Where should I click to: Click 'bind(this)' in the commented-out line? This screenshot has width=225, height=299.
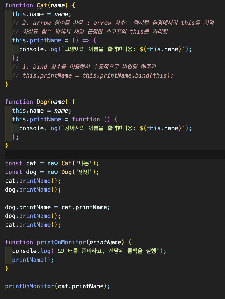(153, 75)
